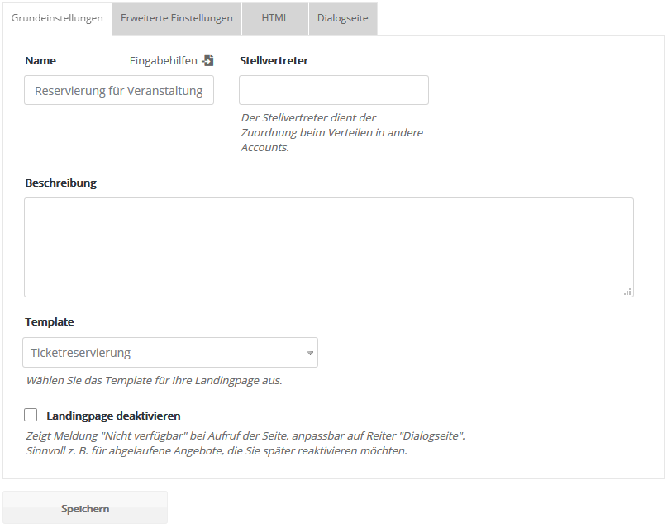Click inside the Beschreibung text area
Image resolution: width=667 pixels, height=528 pixels.
click(x=329, y=247)
